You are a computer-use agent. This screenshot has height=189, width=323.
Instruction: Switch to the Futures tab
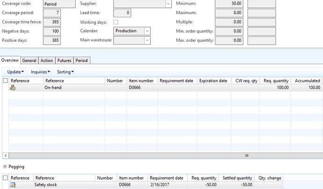[64, 60]
